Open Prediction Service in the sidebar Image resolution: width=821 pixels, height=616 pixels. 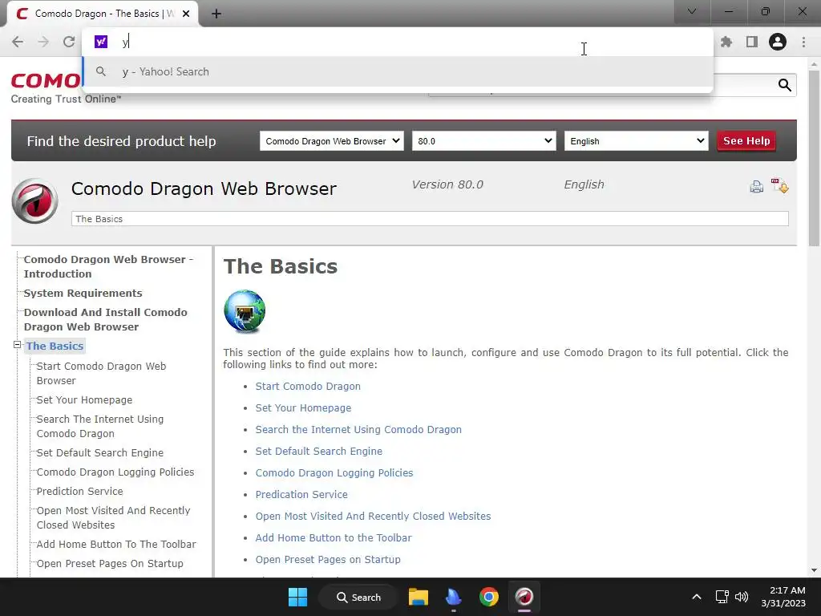(x=79, y=492)
